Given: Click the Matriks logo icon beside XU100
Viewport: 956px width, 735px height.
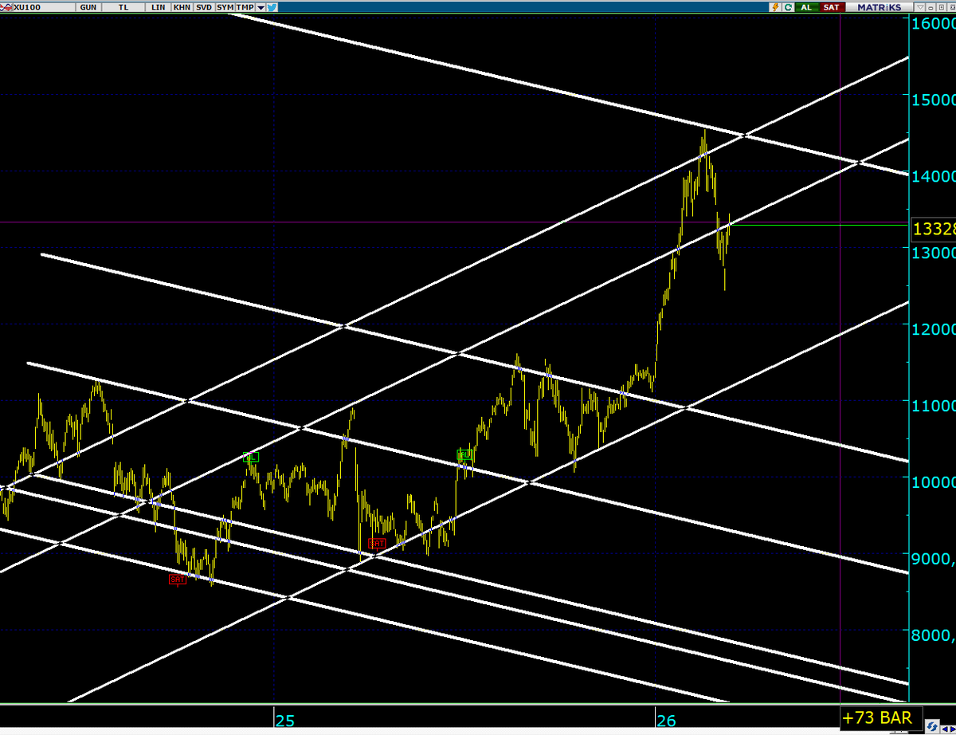Looking at the screenshot, I should click(x=6, y=7).
